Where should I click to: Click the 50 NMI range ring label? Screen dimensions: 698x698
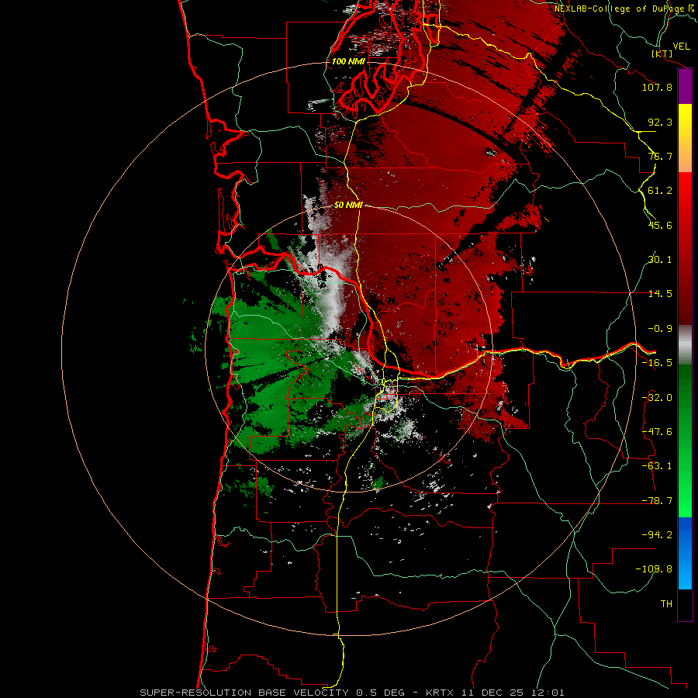pos(348,206)
